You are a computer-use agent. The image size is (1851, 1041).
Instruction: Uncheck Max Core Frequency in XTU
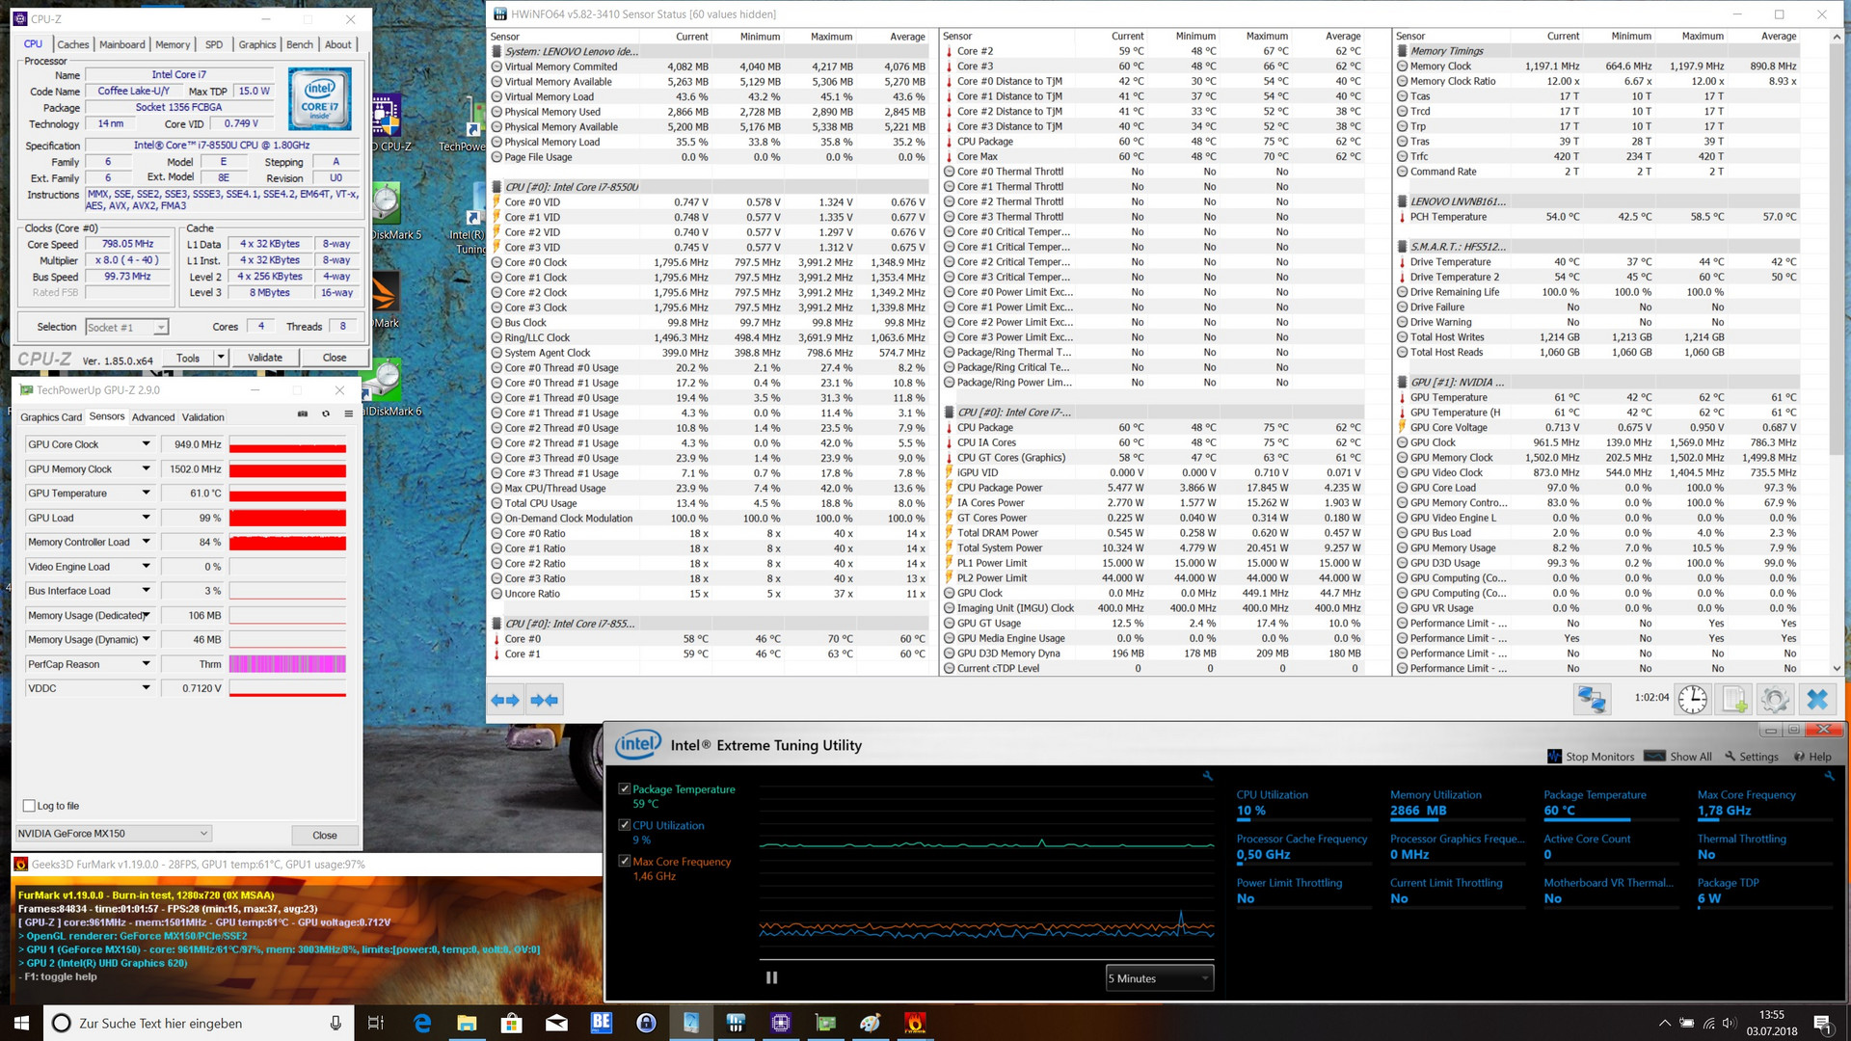625,862
